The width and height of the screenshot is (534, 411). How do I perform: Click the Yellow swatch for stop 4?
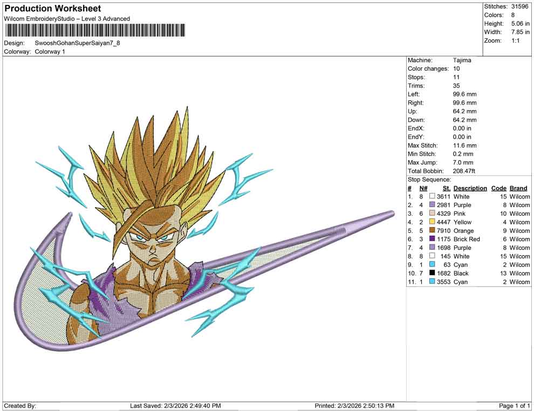pyautogui.click(x=431, y=222)
